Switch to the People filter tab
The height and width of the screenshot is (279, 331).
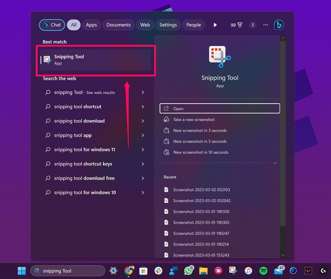pos(193,25)
